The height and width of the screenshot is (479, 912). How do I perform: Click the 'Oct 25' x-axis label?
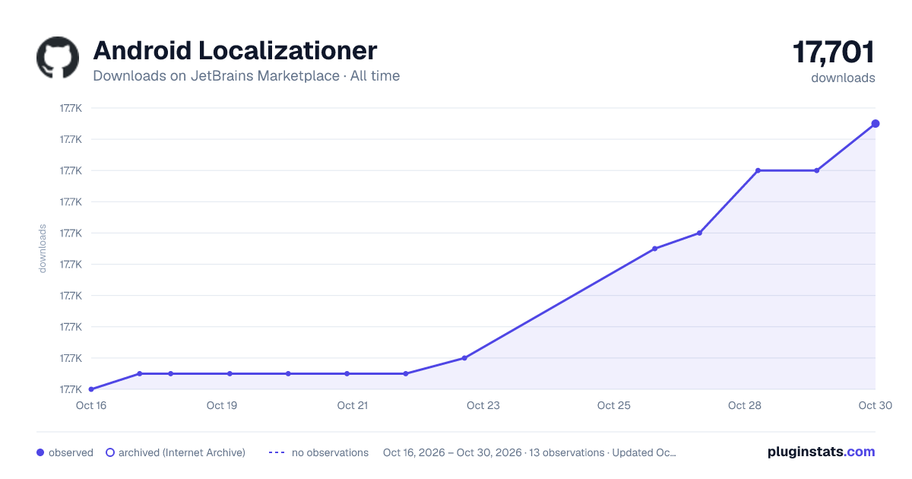click(614, 405)
